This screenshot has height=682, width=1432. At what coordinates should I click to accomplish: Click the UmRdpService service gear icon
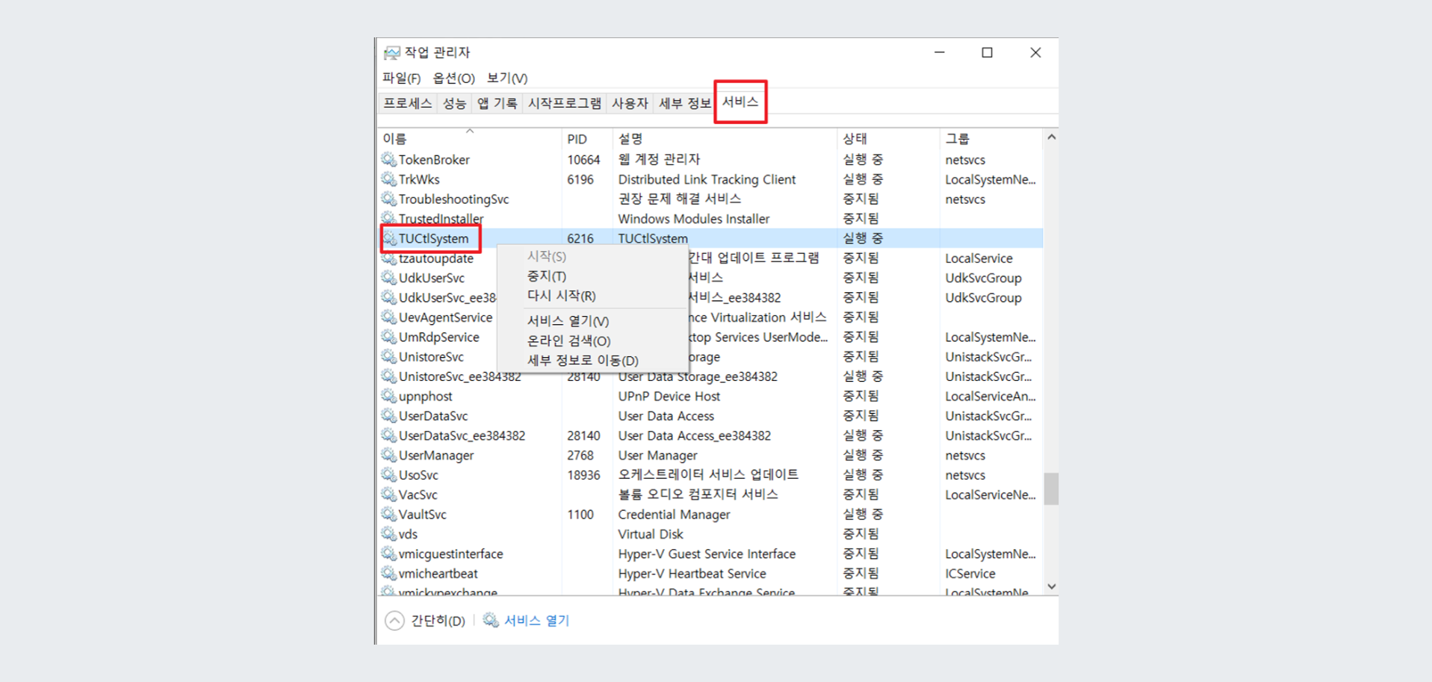(x=388, y=337)
